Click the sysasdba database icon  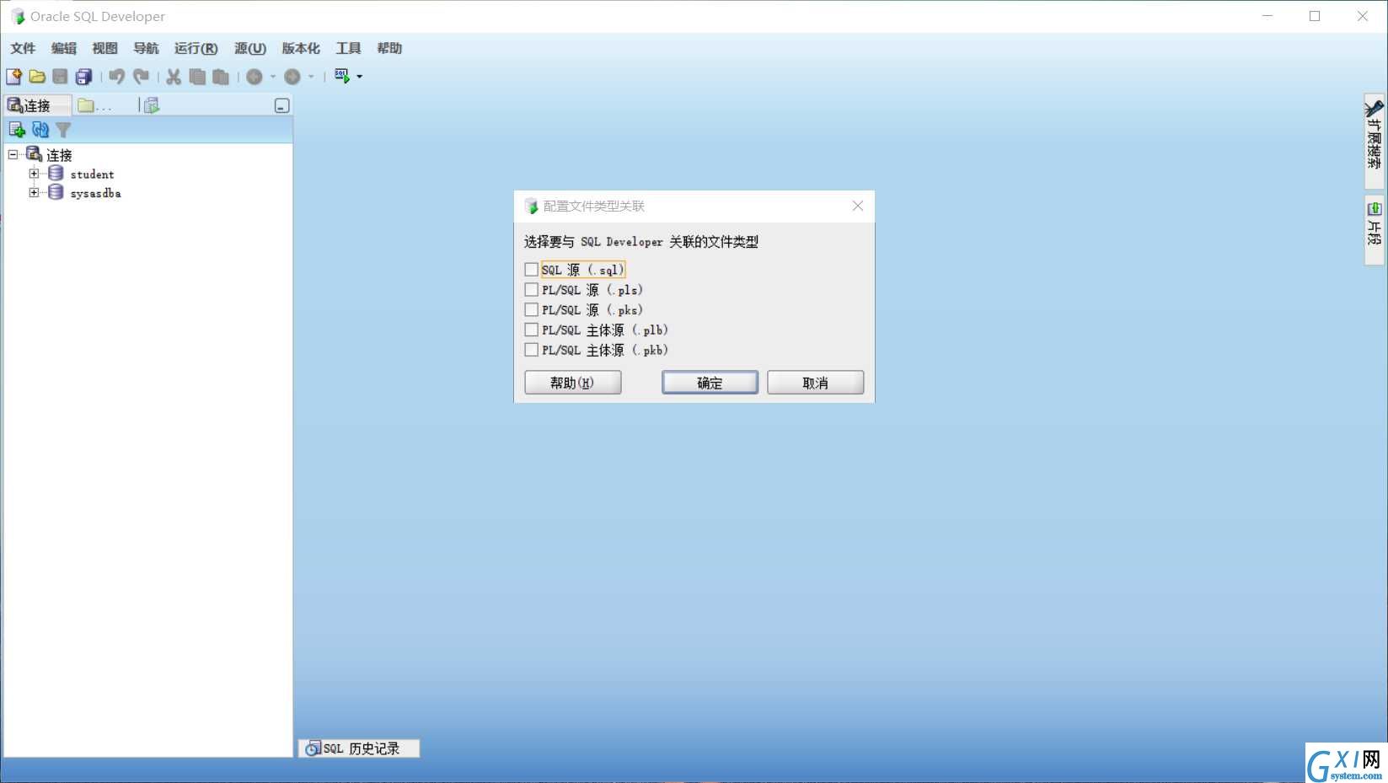click(x=56, y=192)
